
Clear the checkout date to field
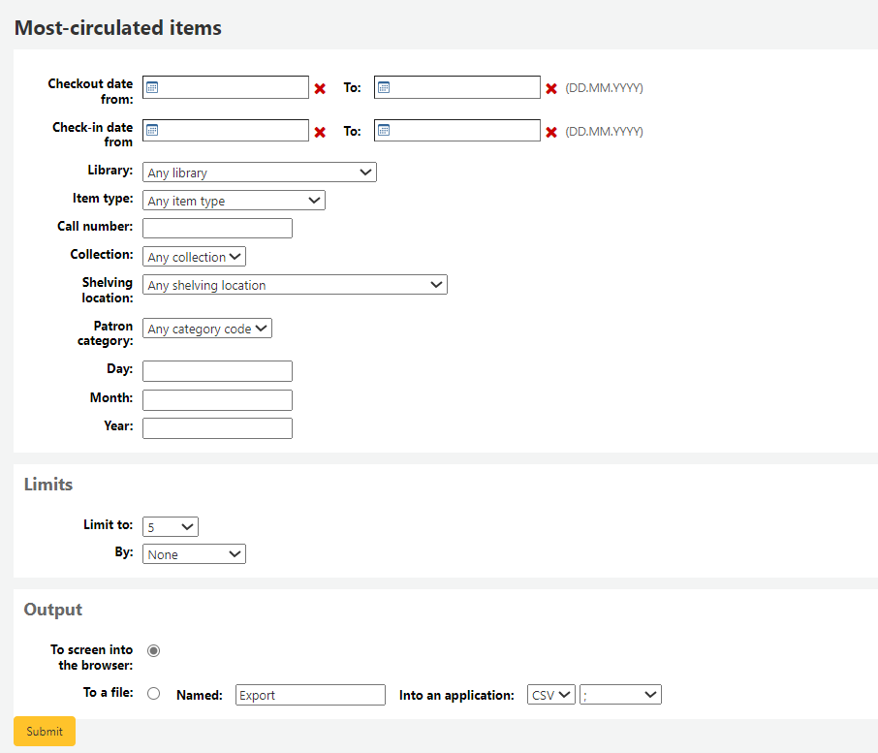tap(550, 88)
